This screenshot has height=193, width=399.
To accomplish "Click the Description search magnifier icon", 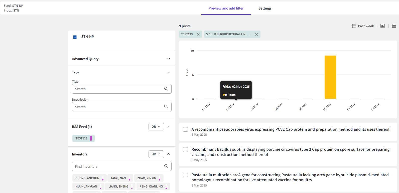I will tap(166, 107).
